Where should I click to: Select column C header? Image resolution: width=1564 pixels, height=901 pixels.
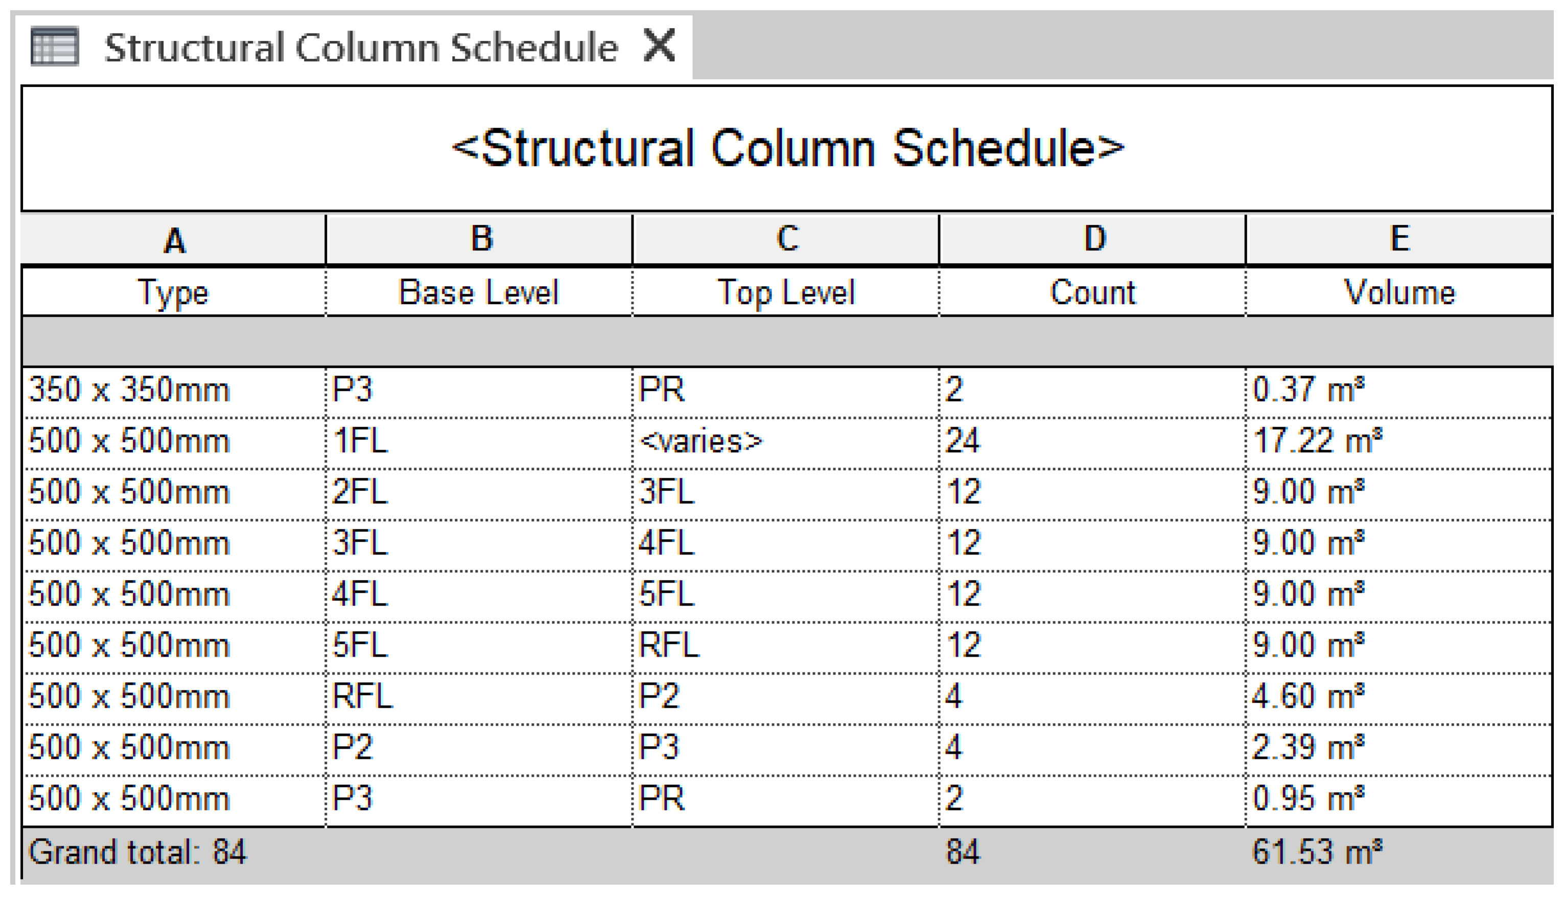[786, 240]
